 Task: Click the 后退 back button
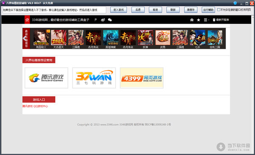point(138,10)
